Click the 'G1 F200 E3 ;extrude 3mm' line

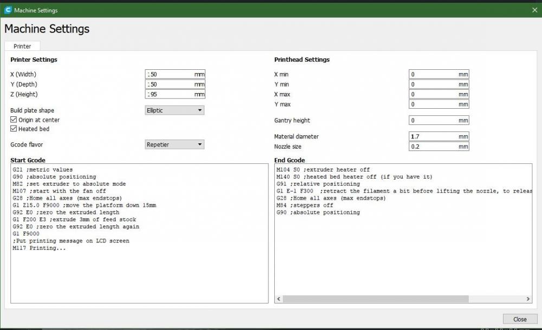(x=74, y=219)
